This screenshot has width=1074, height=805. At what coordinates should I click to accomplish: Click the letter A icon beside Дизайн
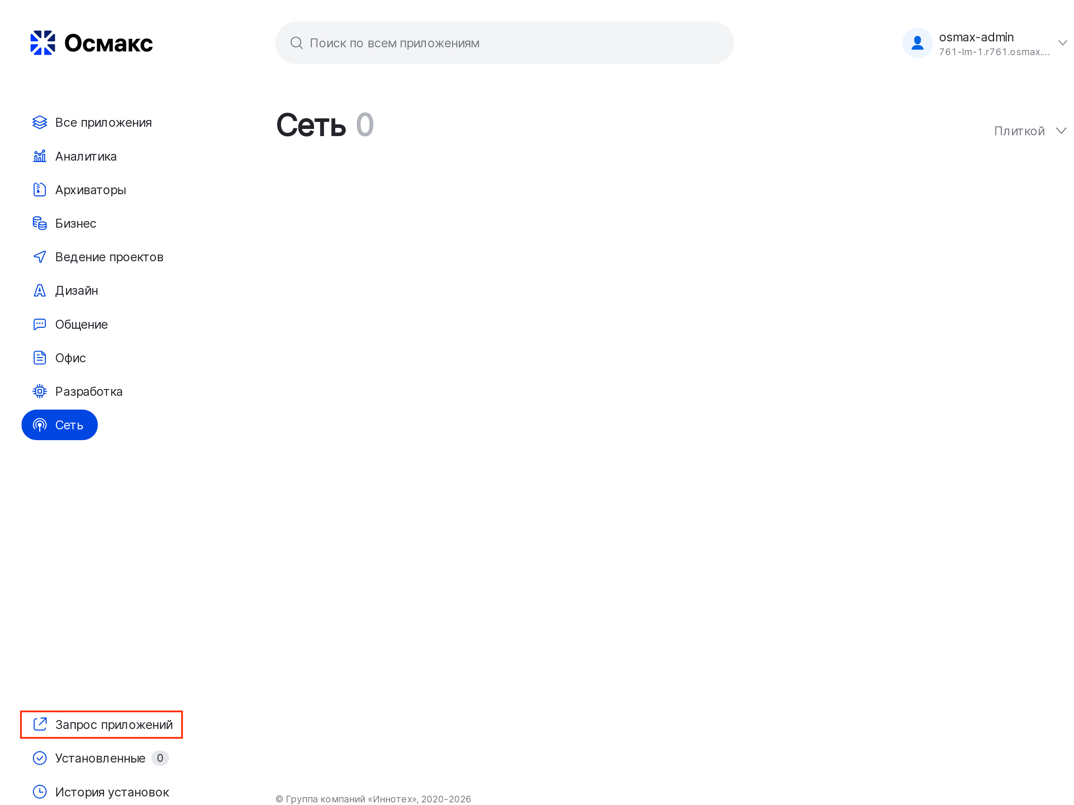tap(40, 290)
